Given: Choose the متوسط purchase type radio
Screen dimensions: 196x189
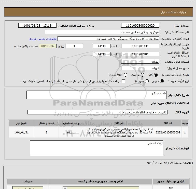Looking at the screenshot, I should click(x=147, y=81).
